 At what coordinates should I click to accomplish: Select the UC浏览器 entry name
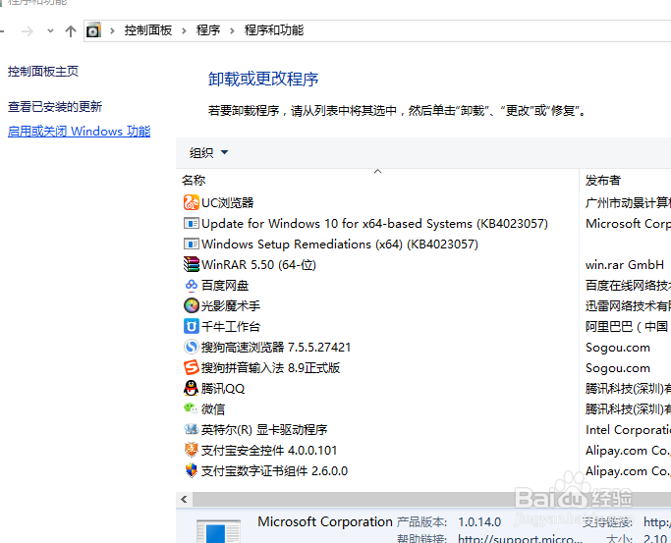coord(228,202)
